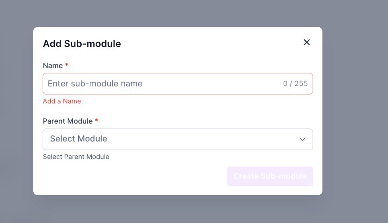This screenshot has width=388, height=223.
Task: Click the 0 / 255 character counter
Action: [295, 84]
